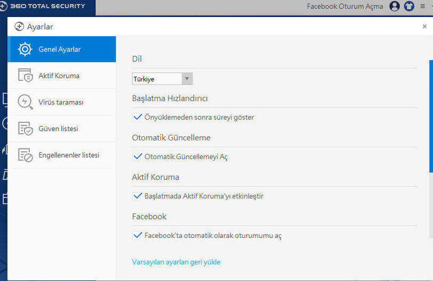Toggle Otomatik Güncellemeyi Aç checkbox
The width and height of the screenshot is (433, 281).
pos(137,157)
